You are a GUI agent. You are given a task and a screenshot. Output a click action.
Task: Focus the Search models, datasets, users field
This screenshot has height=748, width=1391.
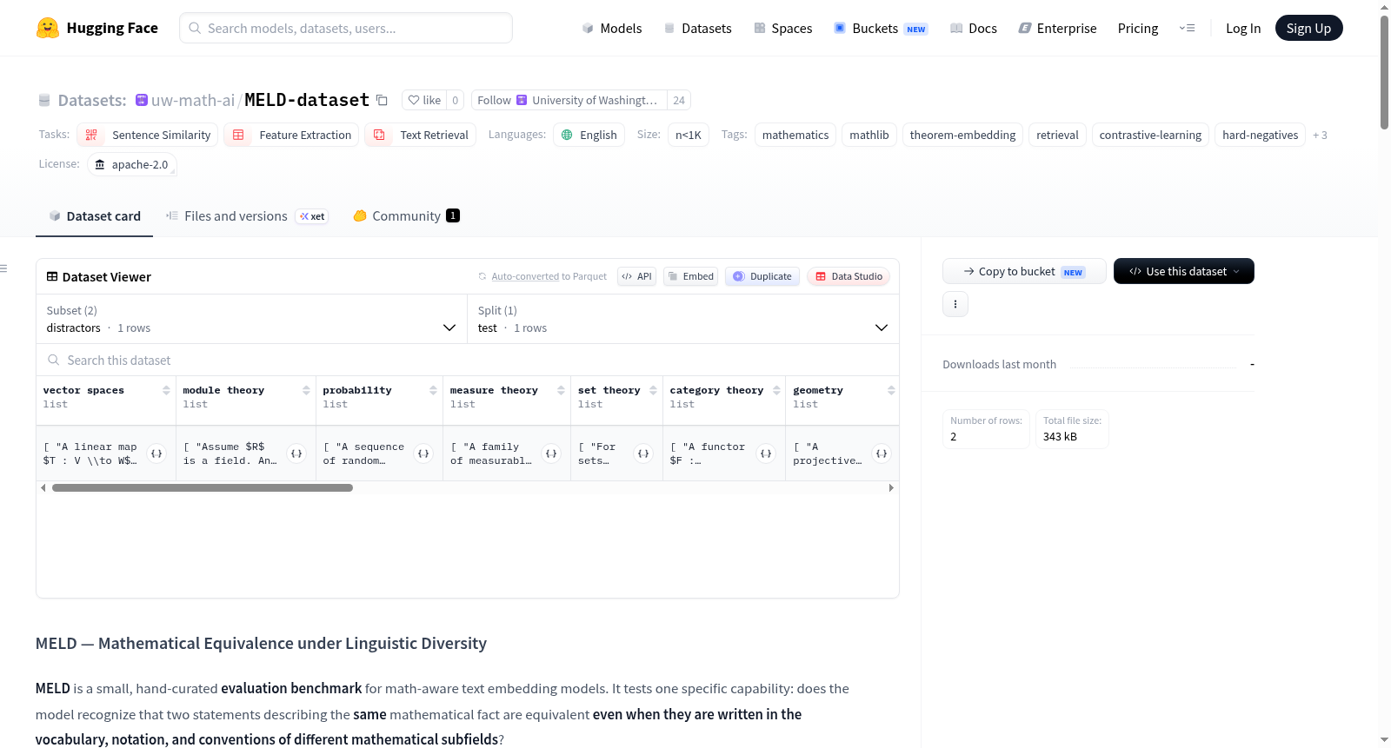(346, 28)
